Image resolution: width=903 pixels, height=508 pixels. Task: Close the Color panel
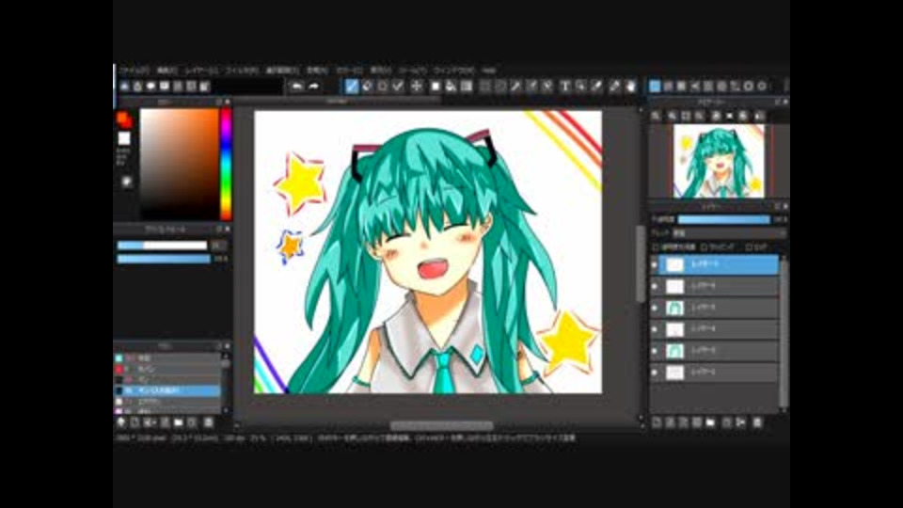pyautogui.click(x=227, y=102)
